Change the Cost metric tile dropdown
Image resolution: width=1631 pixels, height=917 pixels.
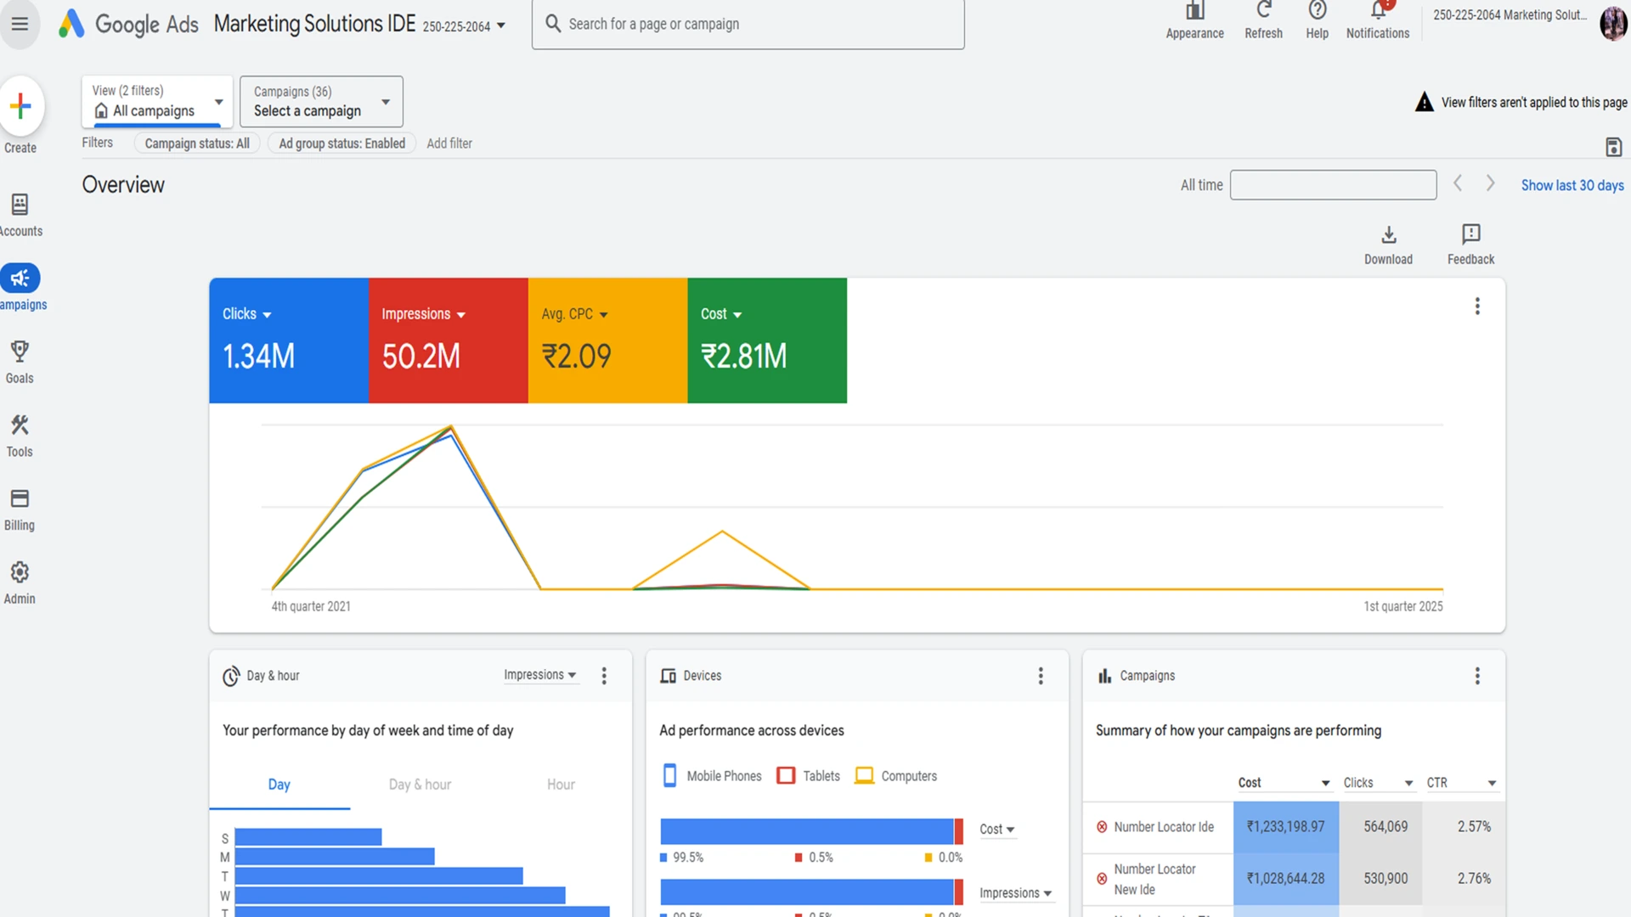(x=721, y=314)
